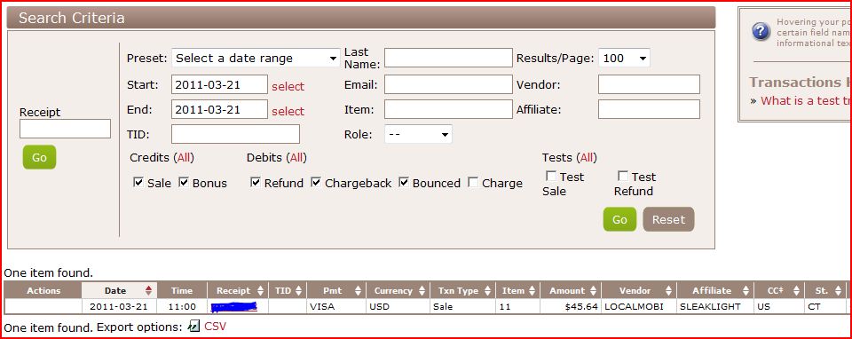852x339 pixels.
Task: Click All link beside Tests
Action: [x=587, y=158]
